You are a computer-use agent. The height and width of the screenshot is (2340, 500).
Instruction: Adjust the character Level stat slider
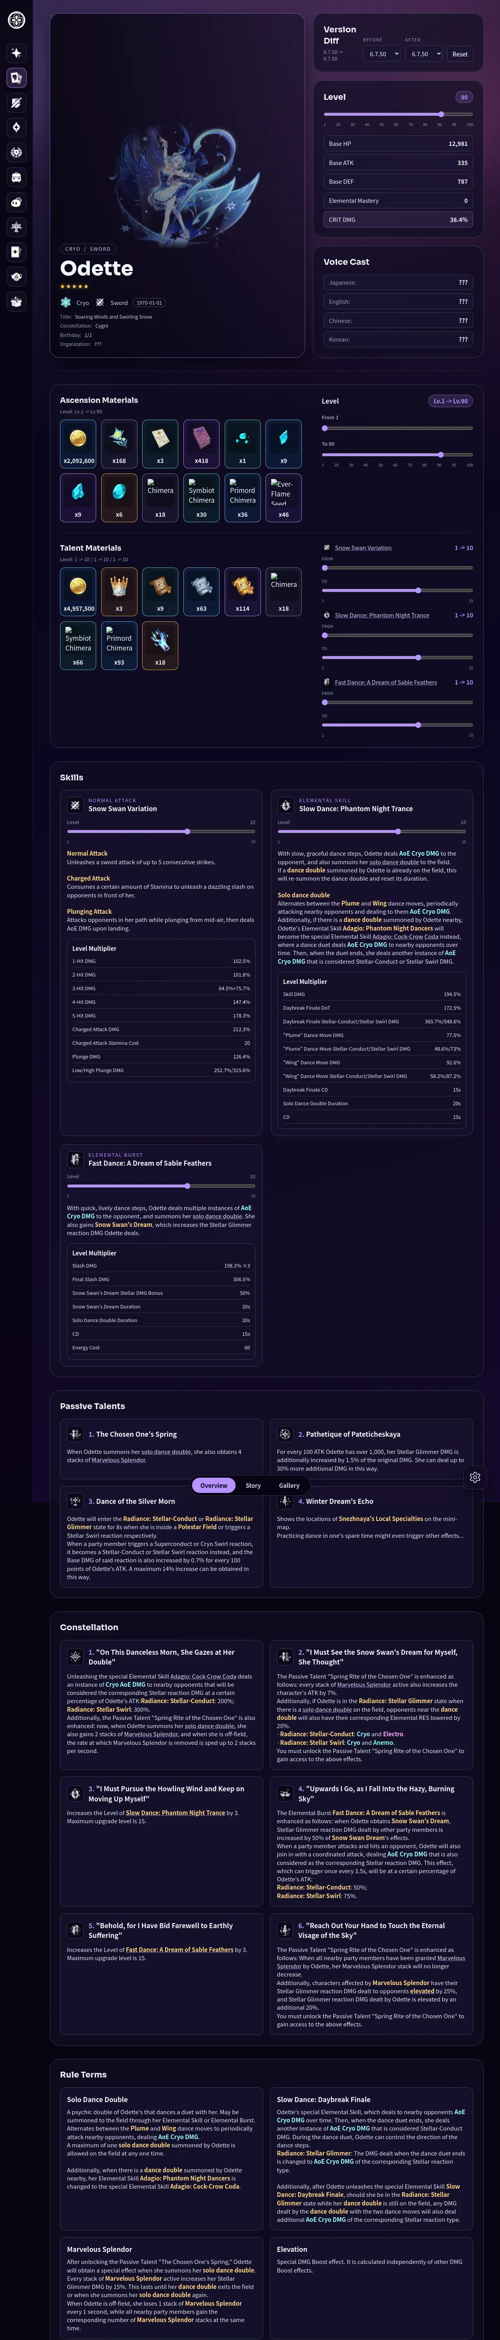pyautogui.click(x=398, y=114)
